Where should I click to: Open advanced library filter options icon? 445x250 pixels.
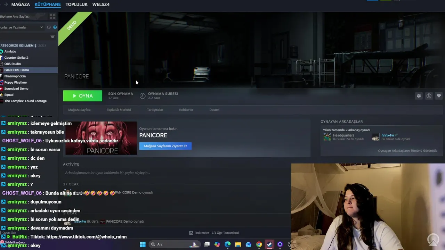click(52, 36)
